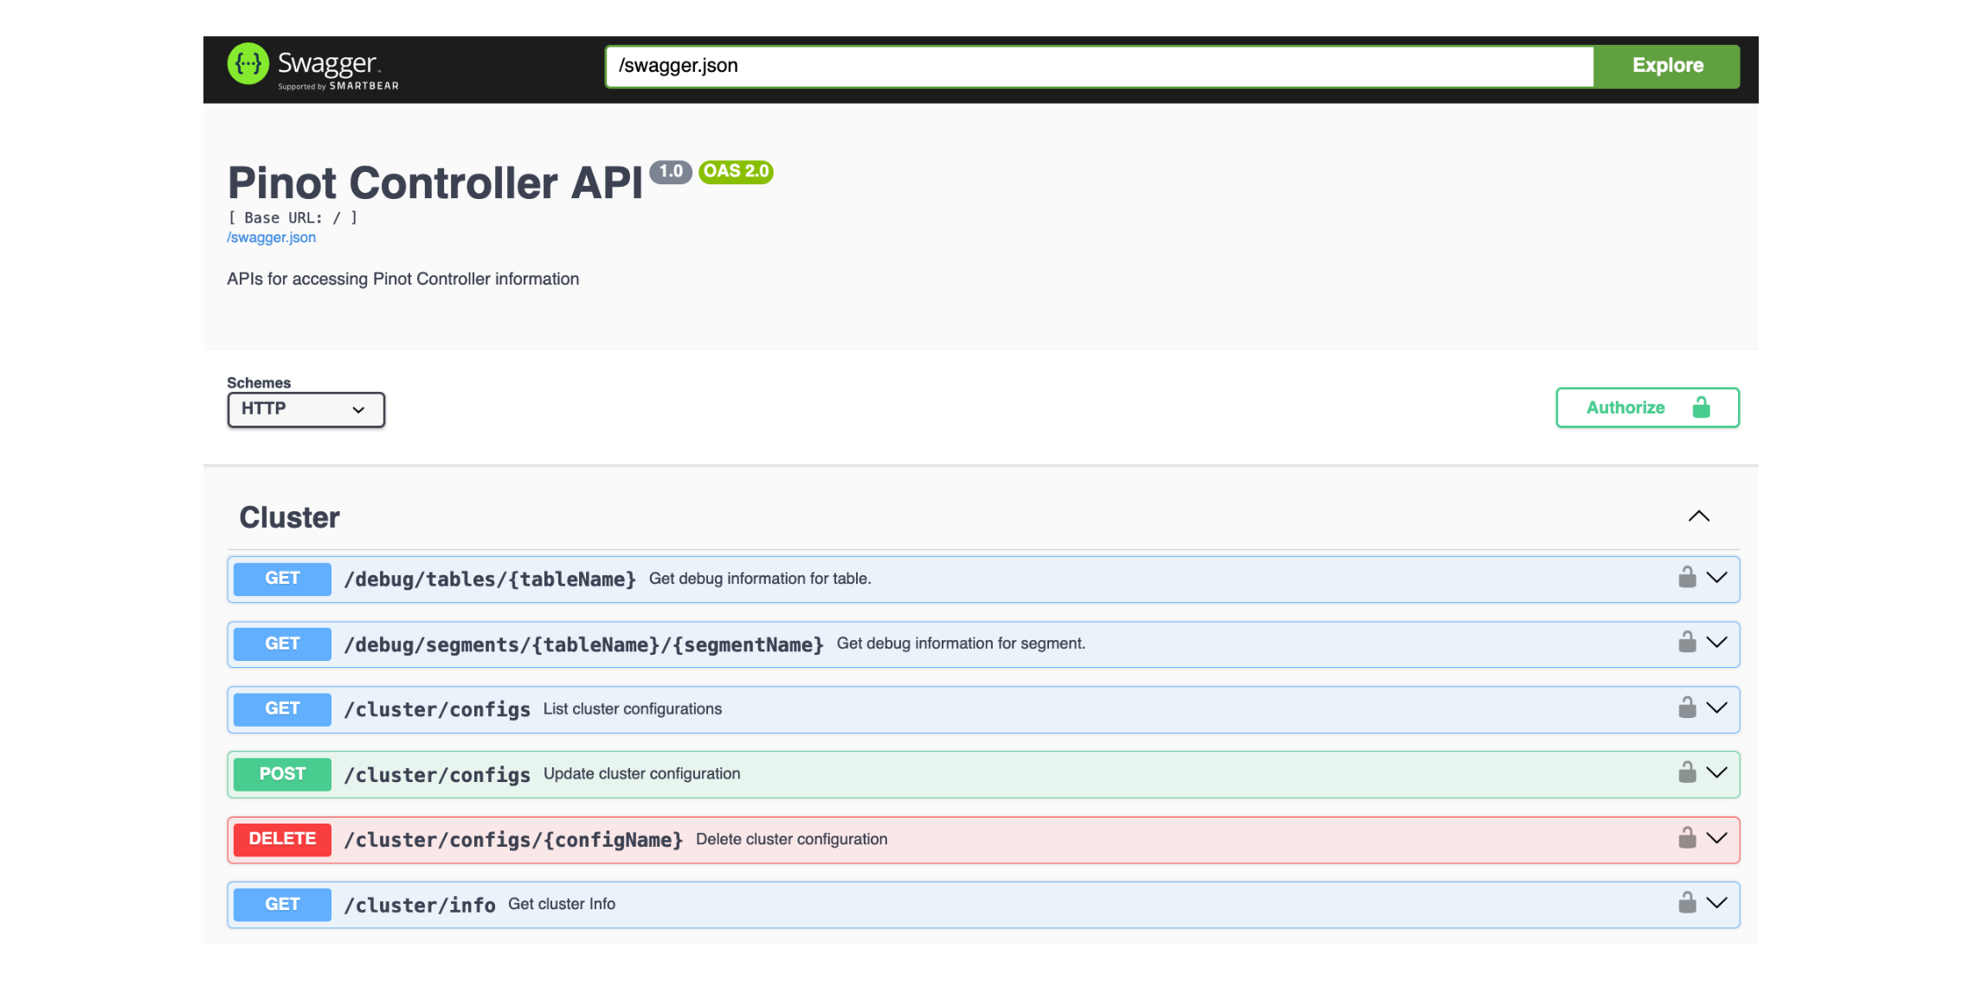The height and width of the screenshot is (981, 1963).
Task: Click 'Get debug information for segment.' description
Action: coord(961,644)
